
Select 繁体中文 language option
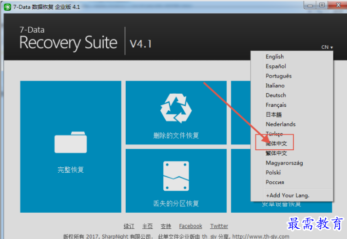click(x=276, y=153)
